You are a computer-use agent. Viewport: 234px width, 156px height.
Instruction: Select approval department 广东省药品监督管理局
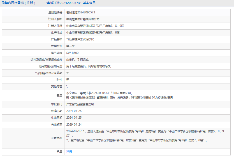click(80, 104)
